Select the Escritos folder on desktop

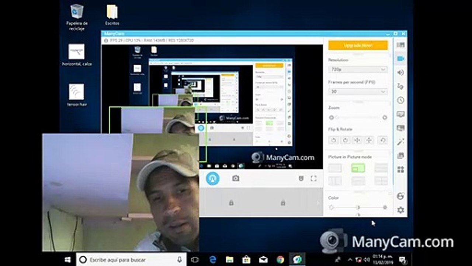pos(112,15)
